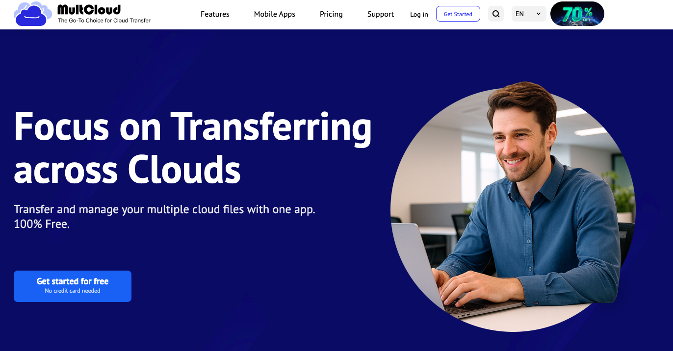Click the '100% Free.' text line
Viewport: 673px width, 351px height.
(x=42, y=225)
